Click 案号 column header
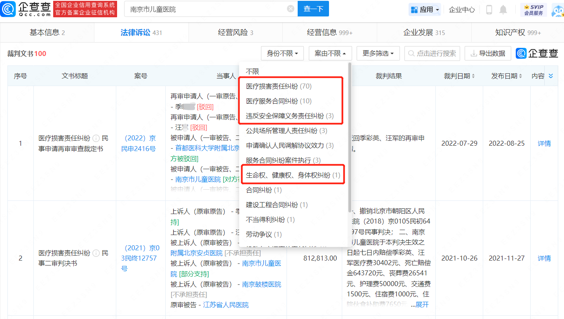The height and width of the screenshot is (319, 564). (x=141, y=76)
